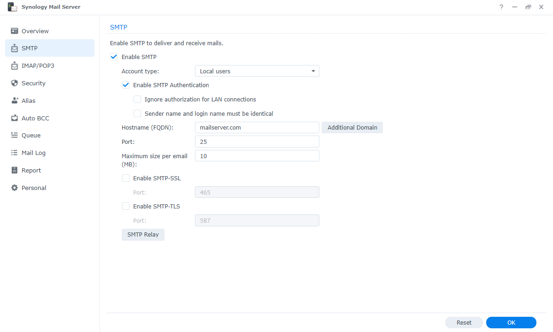Click the Additional Domain button
This screenshot has height=332, width=553.
(352, 127)
